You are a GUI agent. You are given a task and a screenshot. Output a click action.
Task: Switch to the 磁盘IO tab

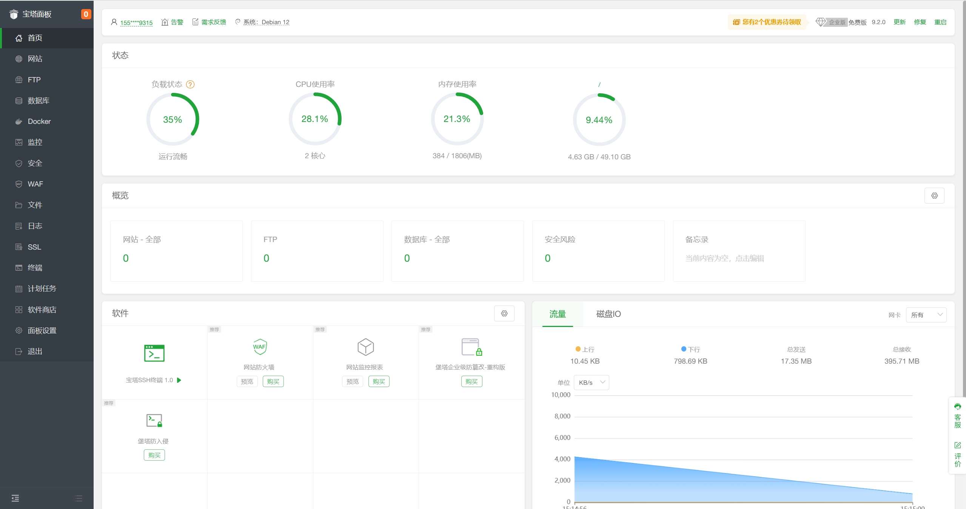[609, 314]
